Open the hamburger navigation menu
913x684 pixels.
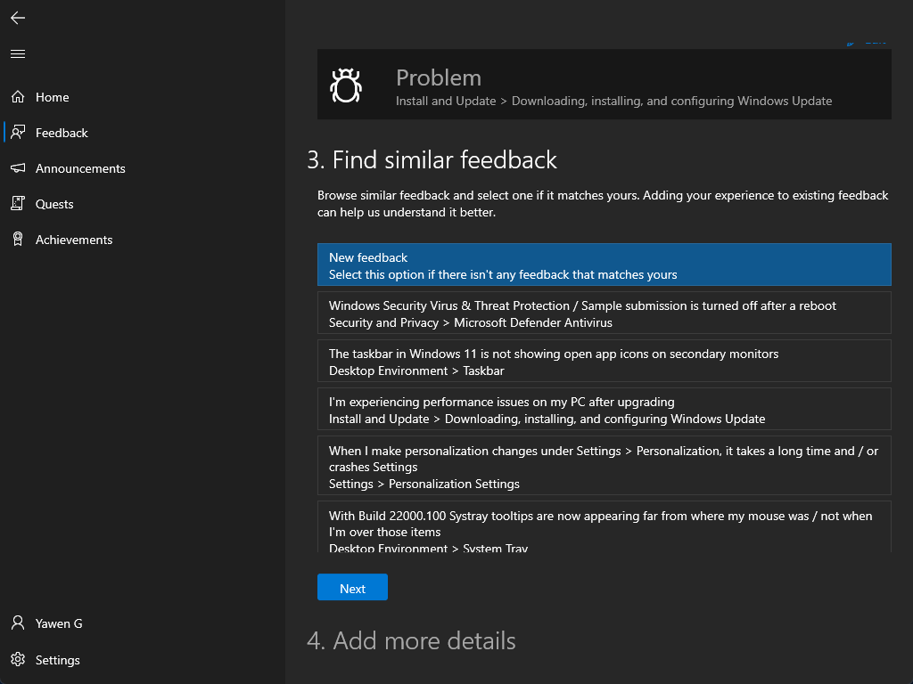click(18, 54)
